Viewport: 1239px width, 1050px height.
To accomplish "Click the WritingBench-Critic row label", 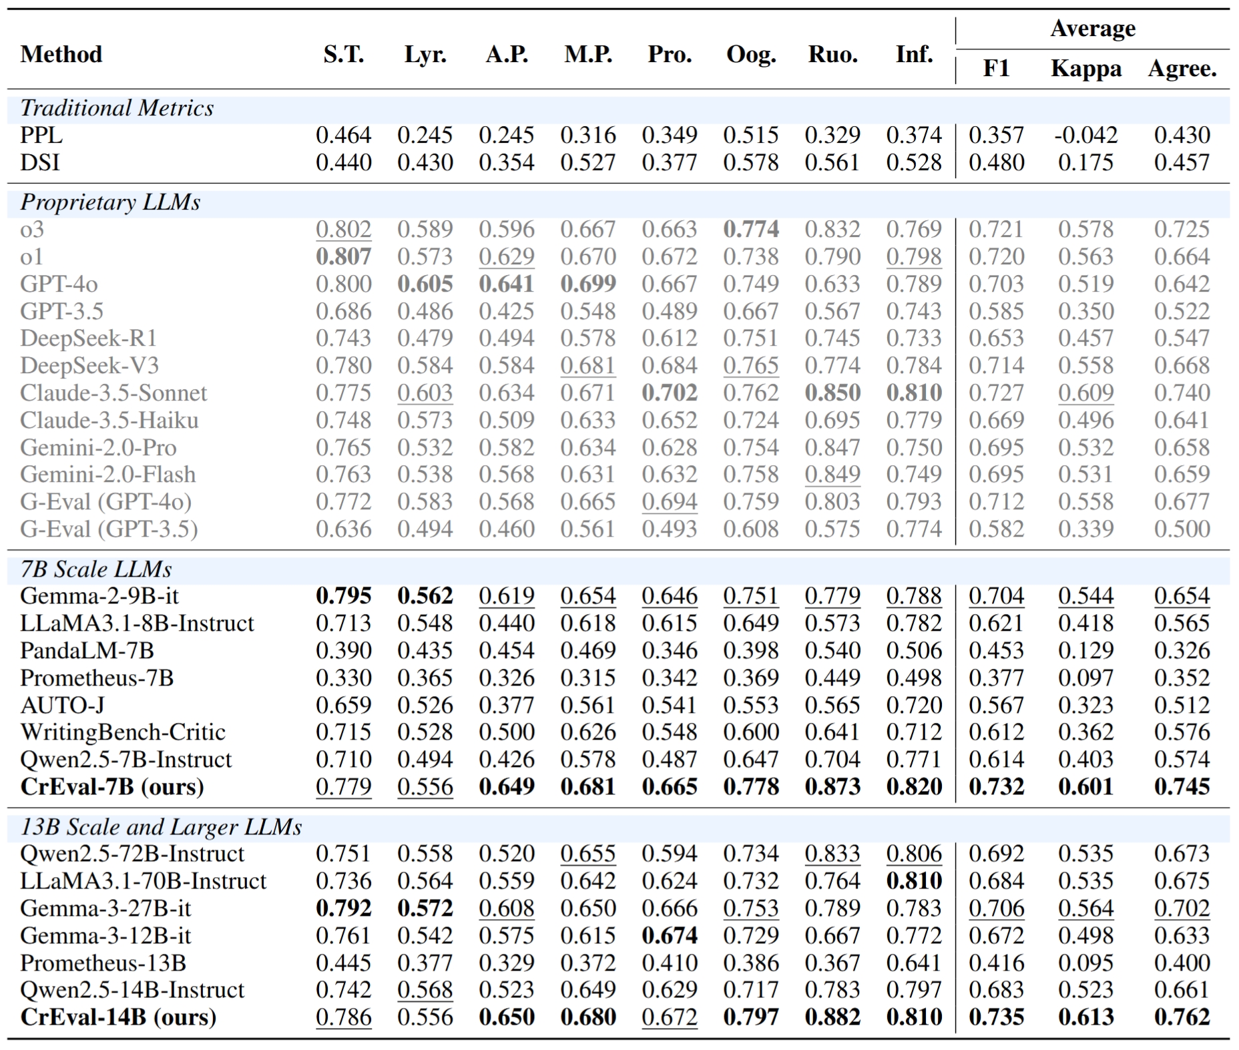I will pyautogui.click(x=123, y=732).
